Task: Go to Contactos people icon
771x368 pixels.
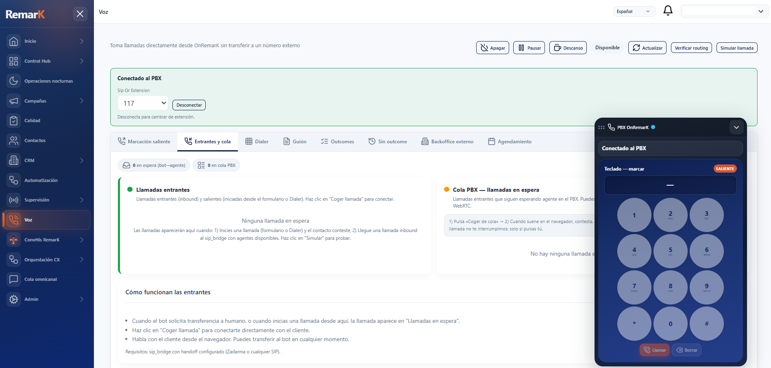Action: (x=13, y=140)
